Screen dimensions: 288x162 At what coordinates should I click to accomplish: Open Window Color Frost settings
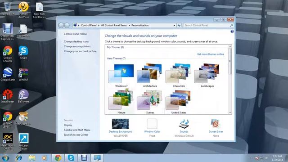[152, 128]
